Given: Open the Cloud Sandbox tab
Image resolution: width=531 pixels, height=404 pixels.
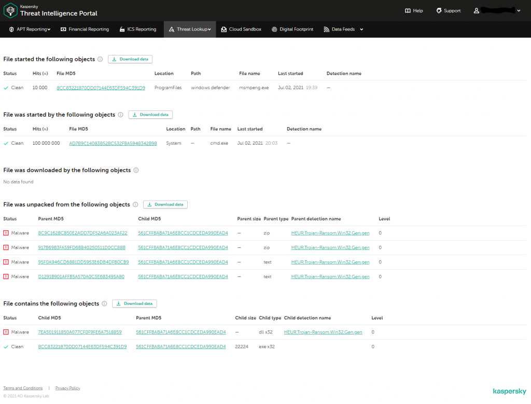Looking at the screenshot, I should 241,30.
